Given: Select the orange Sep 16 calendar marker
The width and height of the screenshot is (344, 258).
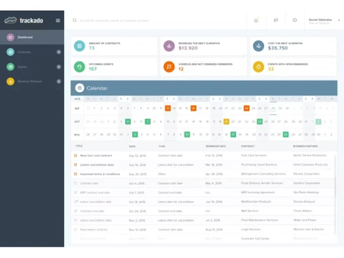Looking at the screenshot, I should pyautogui.click(x=193, y=108).
